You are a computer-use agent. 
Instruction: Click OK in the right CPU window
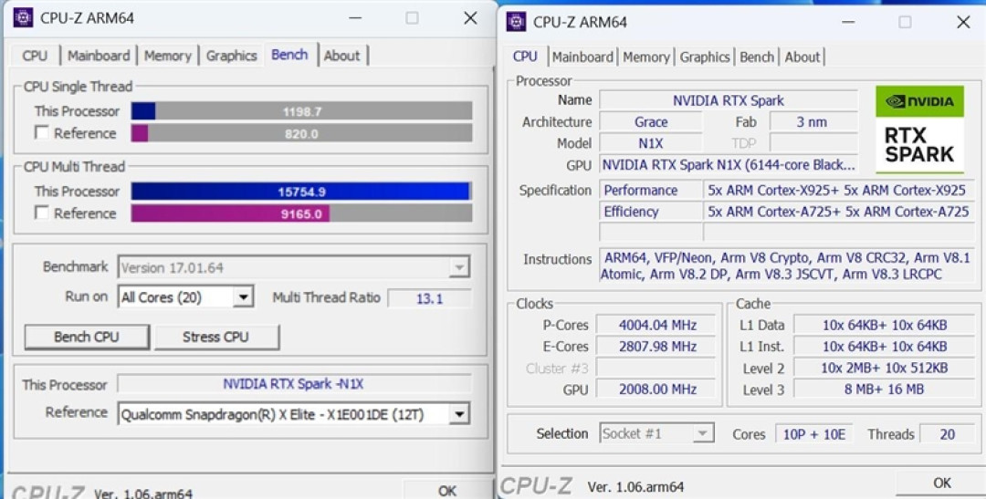click(941, 483)
